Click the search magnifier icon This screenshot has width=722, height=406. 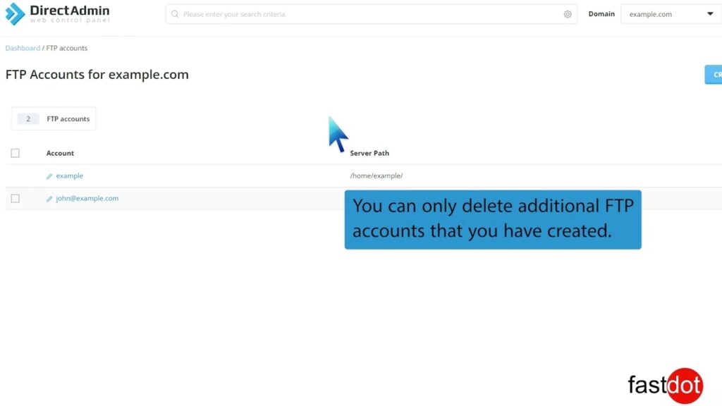pos(175,14)
